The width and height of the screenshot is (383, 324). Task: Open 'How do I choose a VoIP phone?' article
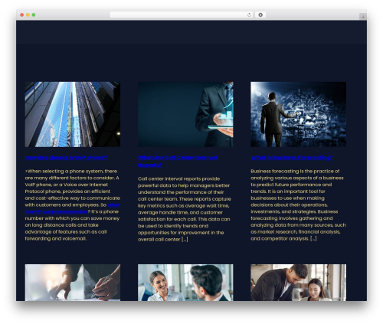[66, 158]
